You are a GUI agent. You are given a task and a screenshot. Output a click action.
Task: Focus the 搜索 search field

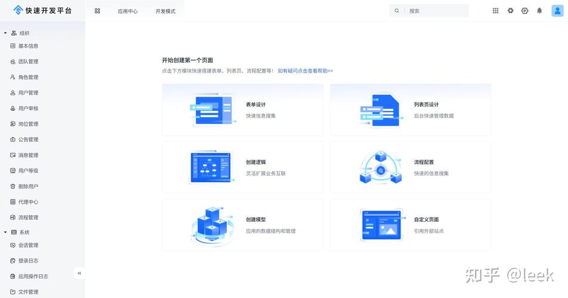pos(429,11)
